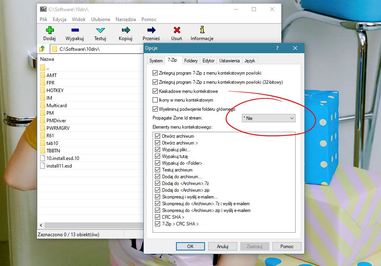This screenshot has height=266, width=381.
Task: Click the Pomoc button in the dialog
Action: click(x=287, y=246)
